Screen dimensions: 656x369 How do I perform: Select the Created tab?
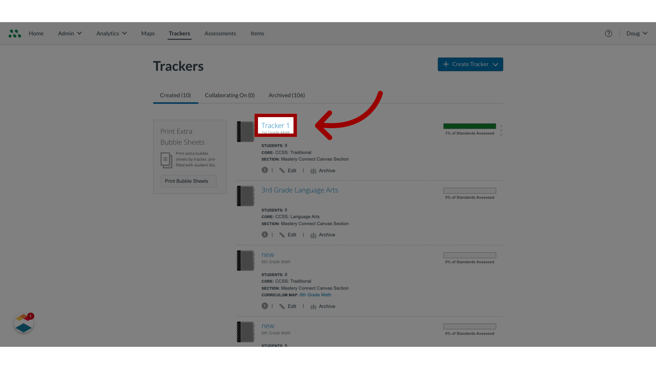coord(175,95)
